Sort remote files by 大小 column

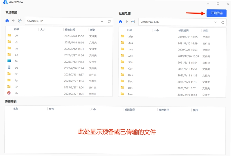coord(156,30)
